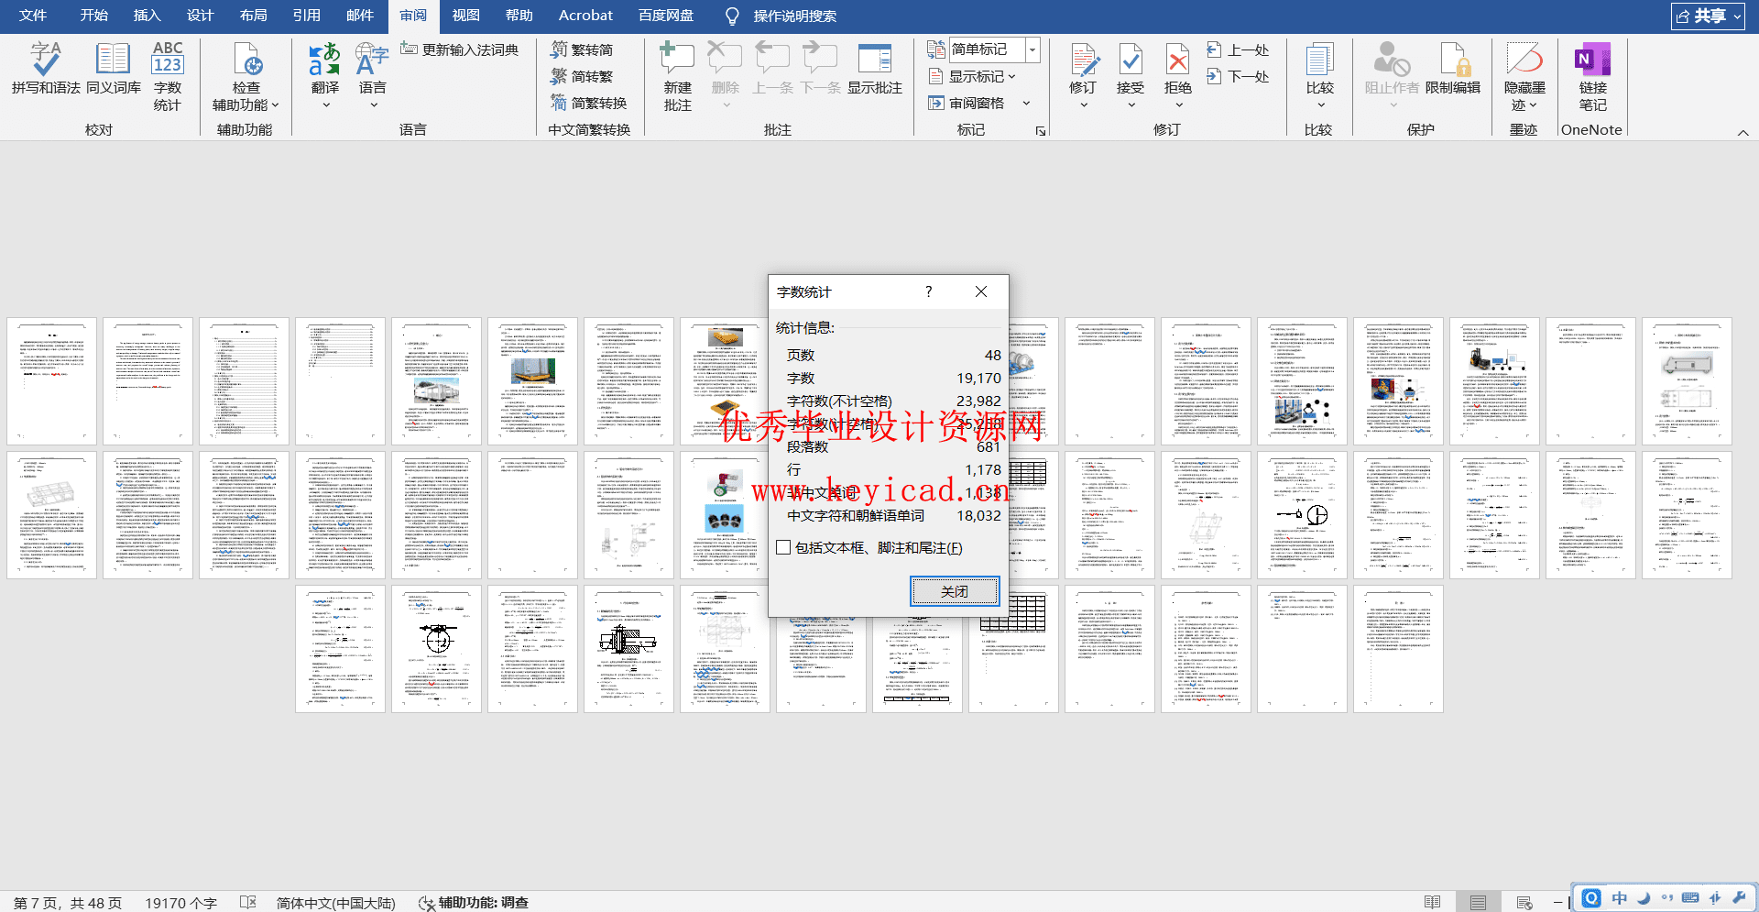Switch to the Insert (插入) tab
This screenshot has height=912, width=1759.
[x=147, y=16]
